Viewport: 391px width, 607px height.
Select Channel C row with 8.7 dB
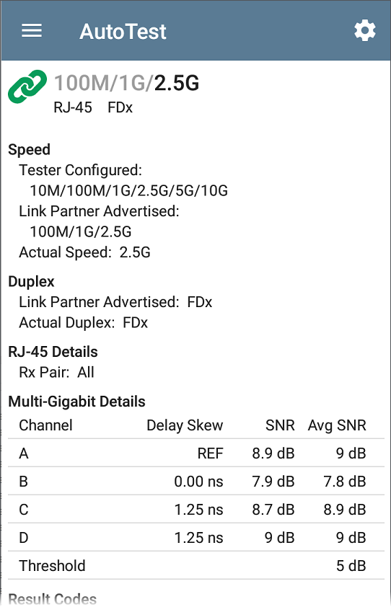click(196, 510)
